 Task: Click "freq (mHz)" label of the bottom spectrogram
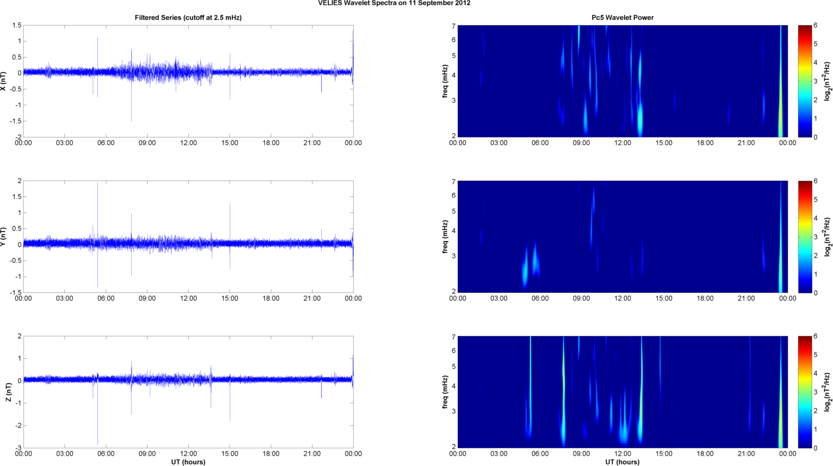446,392
